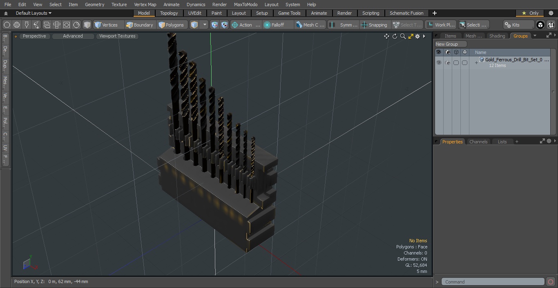Open Action Center tool
The image size is (558, 288).
point(246,25)
